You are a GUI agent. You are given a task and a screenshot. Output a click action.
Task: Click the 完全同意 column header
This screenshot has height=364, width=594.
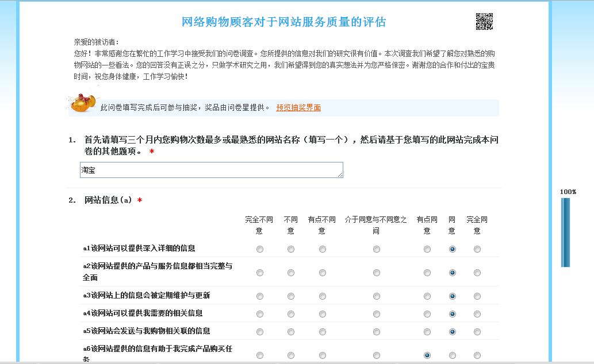(x=477, y=225)
